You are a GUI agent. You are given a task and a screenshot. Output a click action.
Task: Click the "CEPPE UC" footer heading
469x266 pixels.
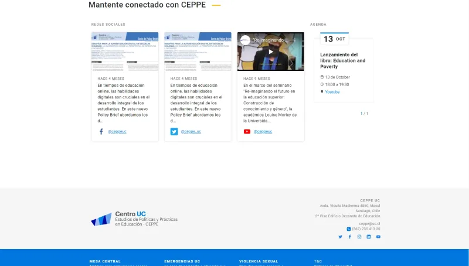[x=370, y=200]
